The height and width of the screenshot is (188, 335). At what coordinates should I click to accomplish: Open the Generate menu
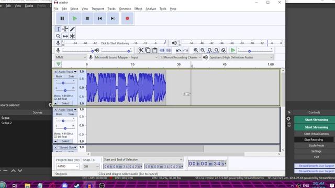click(125, 9)
